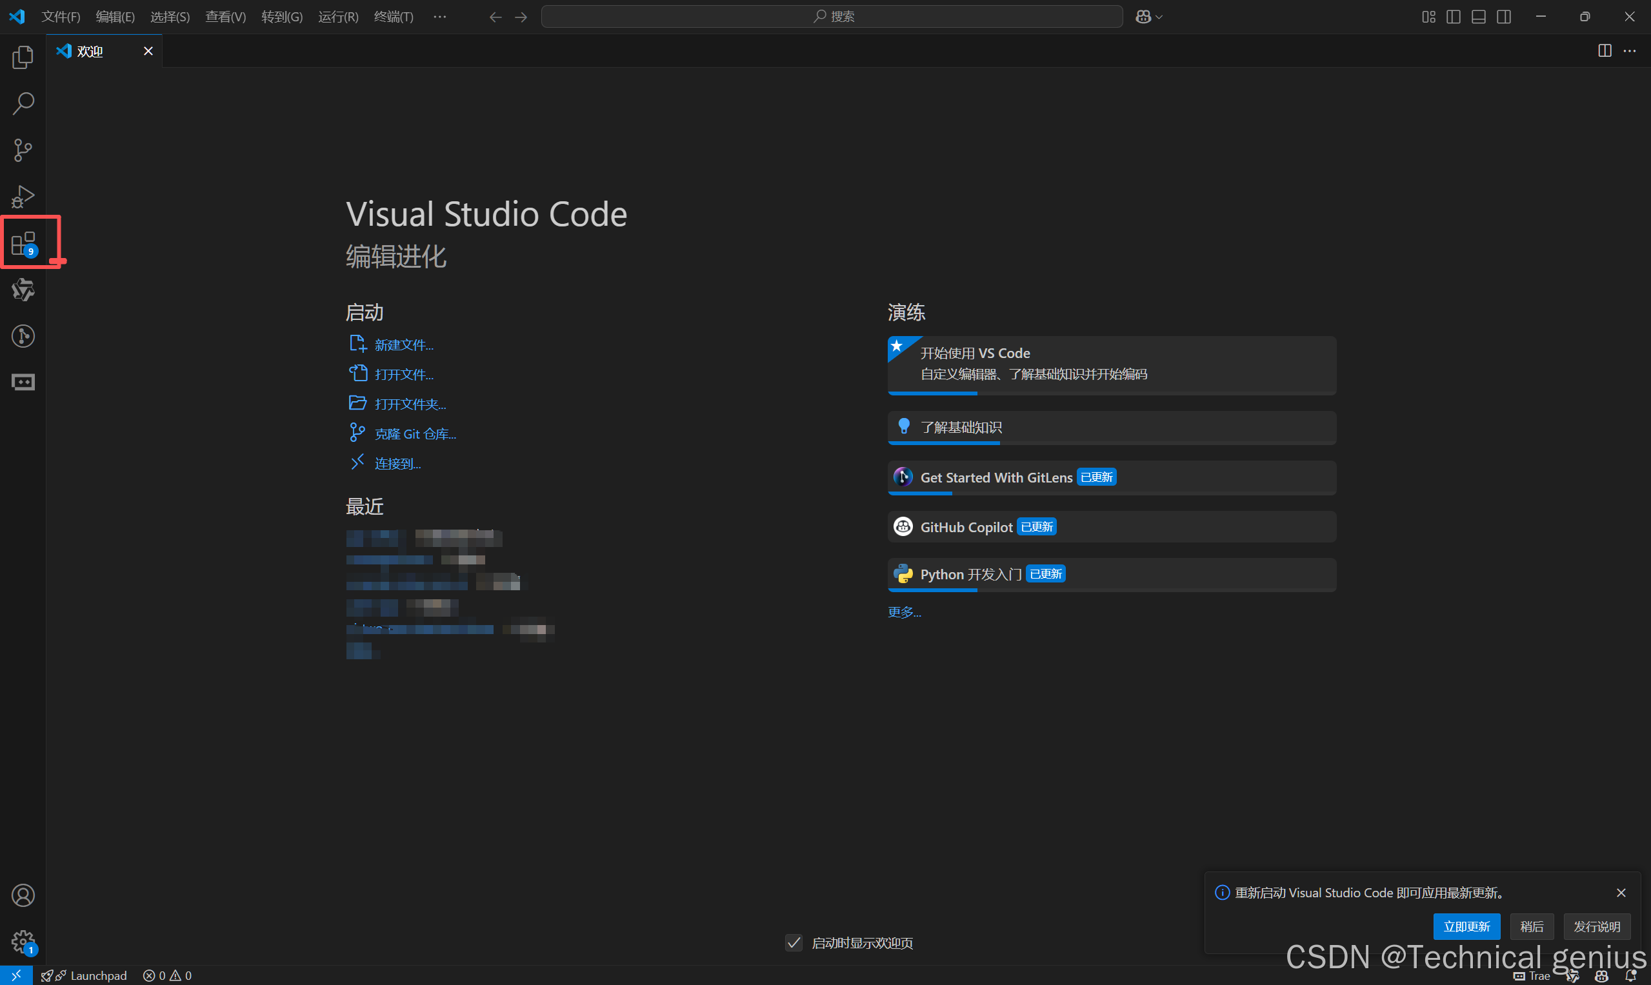Open the Manage gear settings icon
1651x985 pixels.
tap(23, 941)
